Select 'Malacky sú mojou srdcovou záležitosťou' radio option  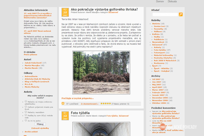pyautogui.click(x=26, y=101)
